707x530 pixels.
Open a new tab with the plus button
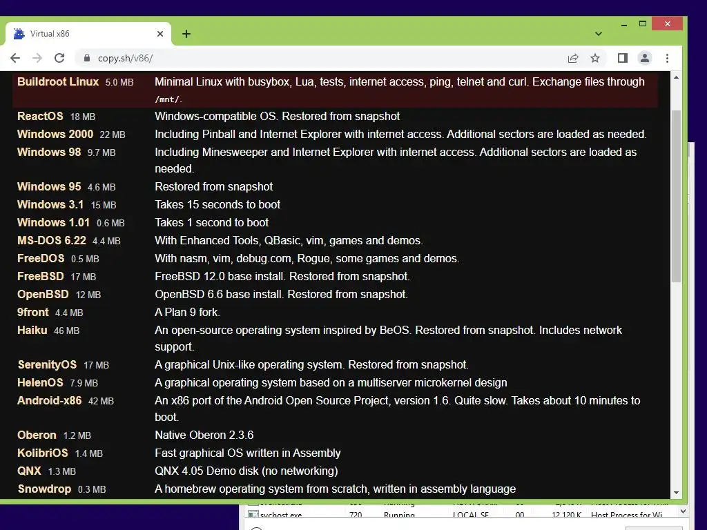click(186, 34)
